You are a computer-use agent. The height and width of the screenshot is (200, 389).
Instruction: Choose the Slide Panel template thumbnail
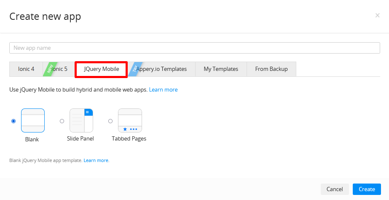click(x=81, y=121)
